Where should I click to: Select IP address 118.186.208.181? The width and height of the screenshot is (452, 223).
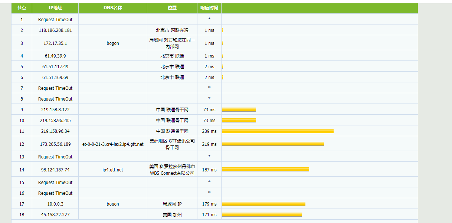tap(55, 30)
